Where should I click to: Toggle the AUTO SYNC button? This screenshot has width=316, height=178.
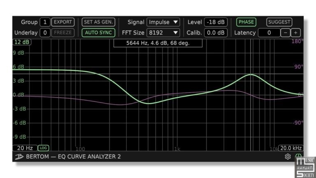click(98, 33)
